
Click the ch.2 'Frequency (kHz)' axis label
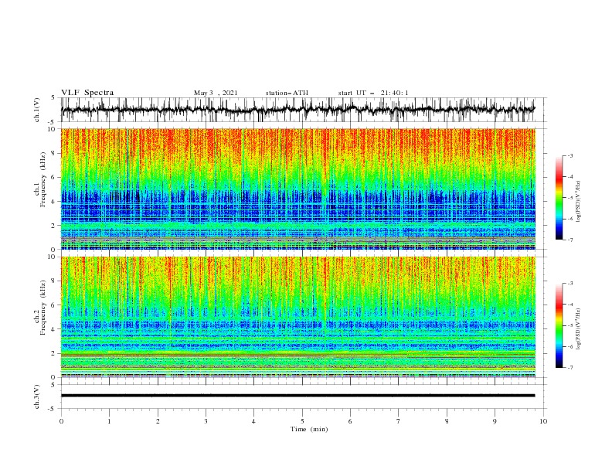pyautogui.click(x=43, y=308)
